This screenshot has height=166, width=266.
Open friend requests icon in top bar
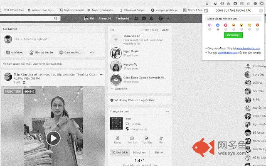click(x=136, y=18)
